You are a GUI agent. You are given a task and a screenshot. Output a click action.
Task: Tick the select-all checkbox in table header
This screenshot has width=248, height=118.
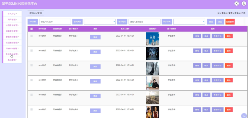(x=31, y=29)
